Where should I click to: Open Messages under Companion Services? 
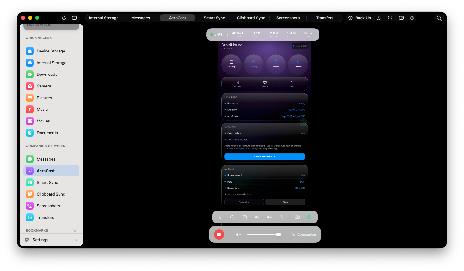pos(51,159)
